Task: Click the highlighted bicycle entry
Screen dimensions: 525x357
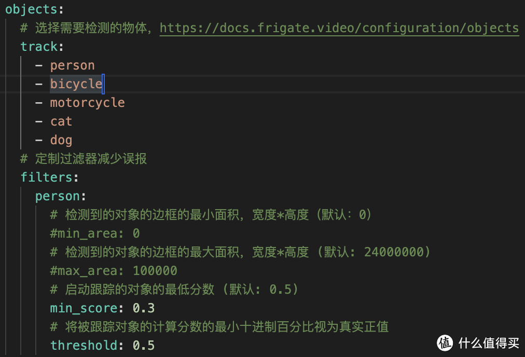Action: point(76,84)
